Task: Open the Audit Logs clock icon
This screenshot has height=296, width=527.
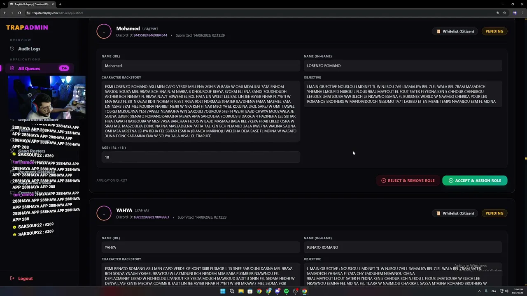Action: (12, 49)
